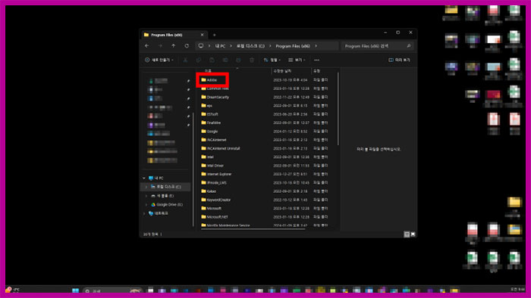
Task: Select the Mozilla Maintenance Service folder
Action: (x=228, y=225)
